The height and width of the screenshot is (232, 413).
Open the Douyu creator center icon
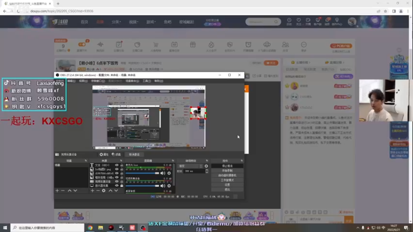(337, 21)
